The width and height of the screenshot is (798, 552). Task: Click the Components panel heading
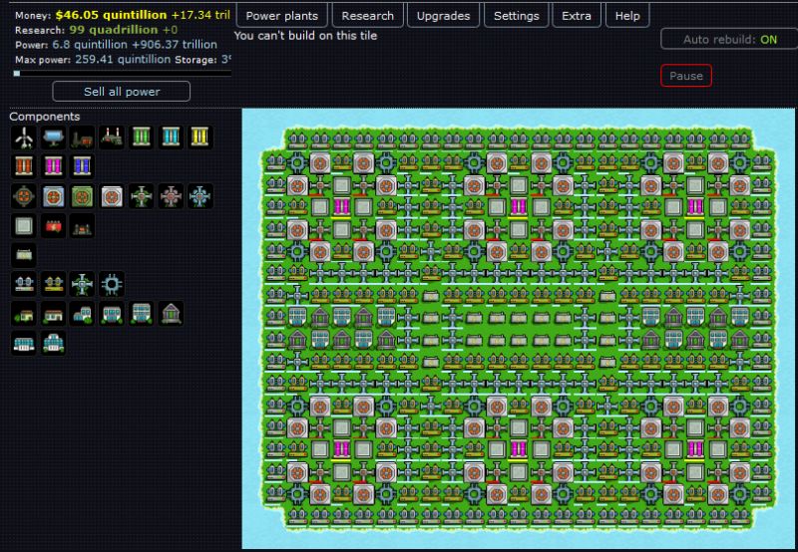(45, 117)
